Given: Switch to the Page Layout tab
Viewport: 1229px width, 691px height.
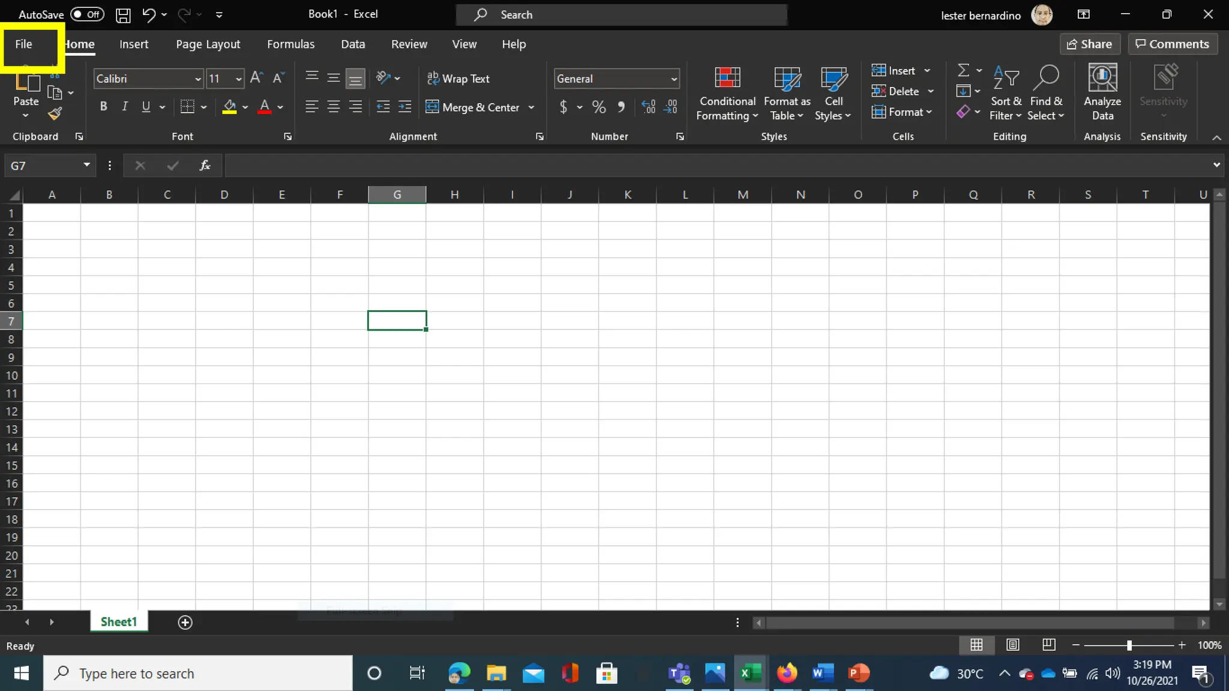Looking at the screenshot, I should (x=208, y=44).
